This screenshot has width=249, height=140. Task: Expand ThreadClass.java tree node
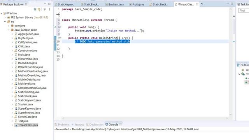[x=12, y=125]
